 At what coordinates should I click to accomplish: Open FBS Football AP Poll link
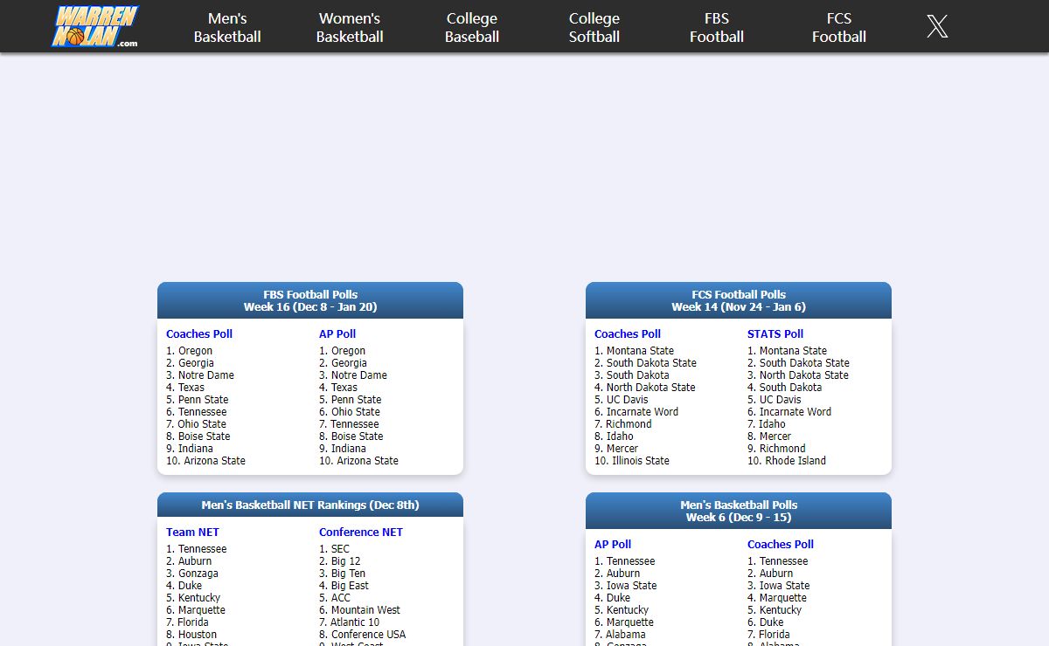[337, 333]
